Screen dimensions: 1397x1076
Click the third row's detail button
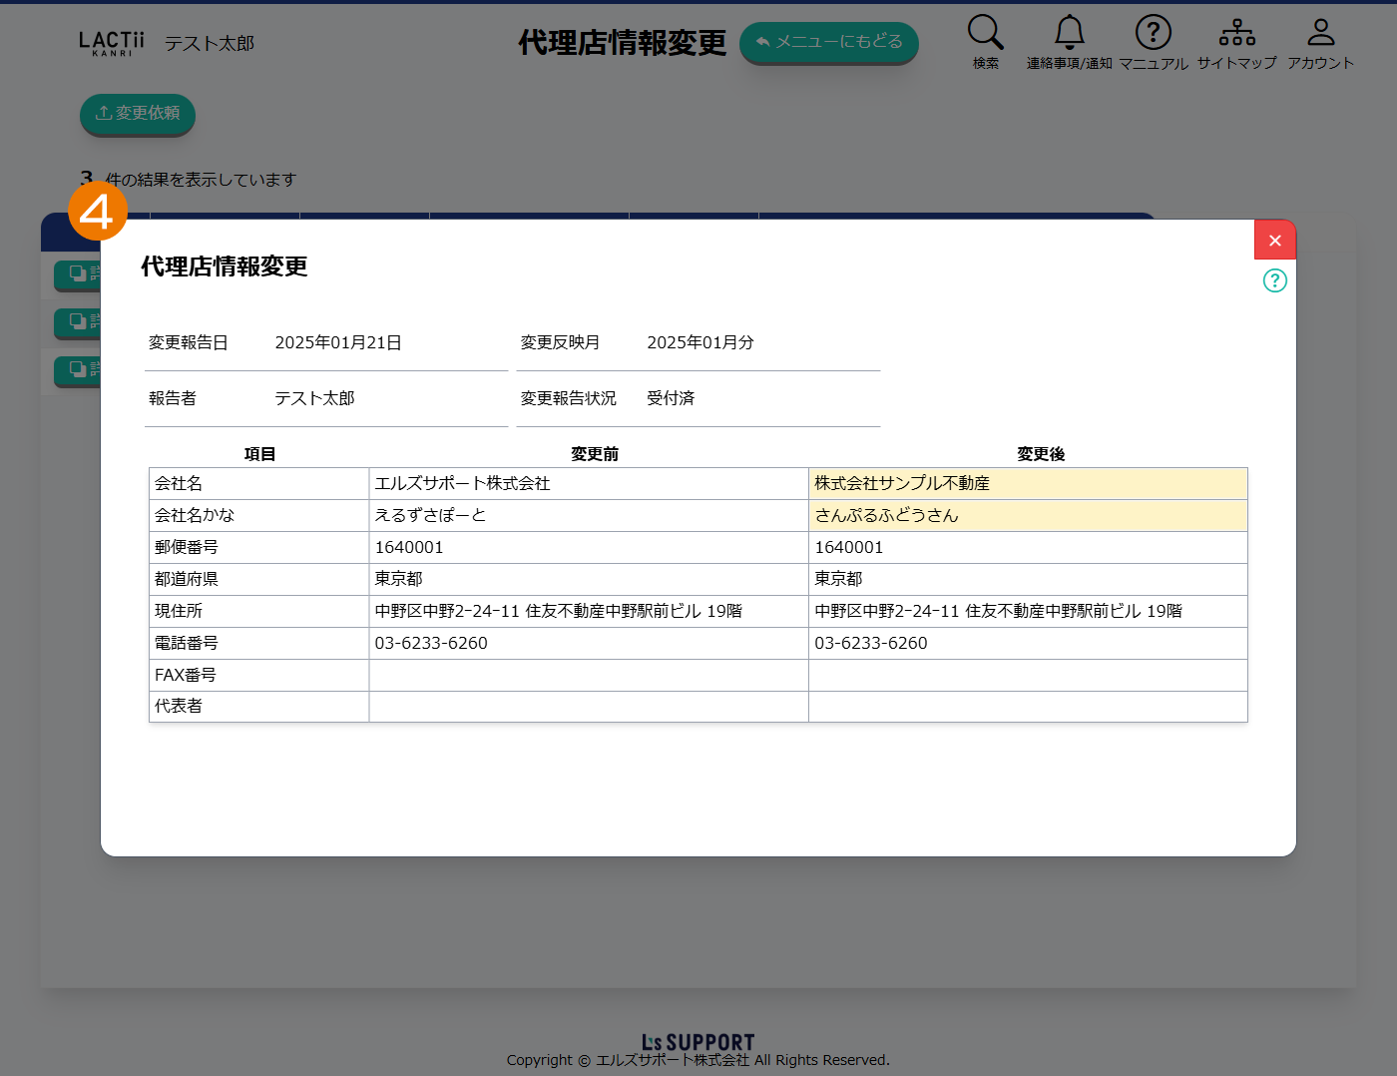pos(78,369)
